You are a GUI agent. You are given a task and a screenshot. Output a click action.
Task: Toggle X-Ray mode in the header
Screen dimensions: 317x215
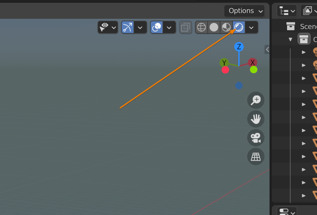coord(186,27)
